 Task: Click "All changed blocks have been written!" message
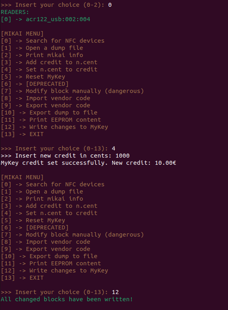67,299
